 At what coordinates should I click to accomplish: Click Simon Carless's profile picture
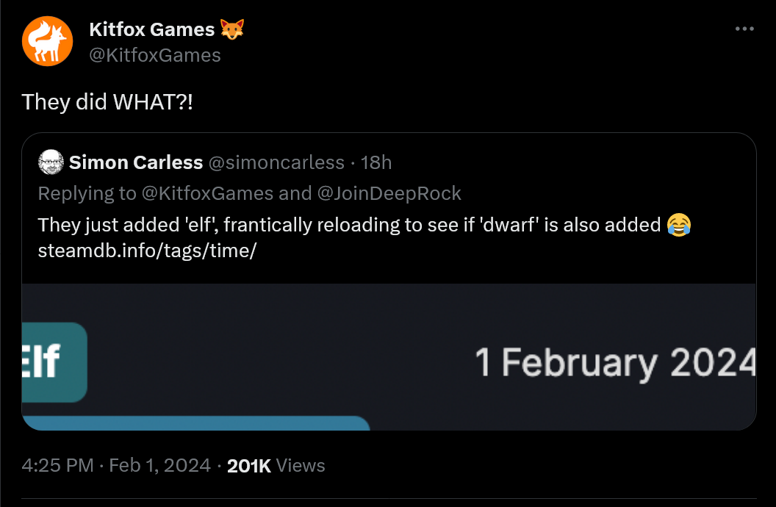50,162
